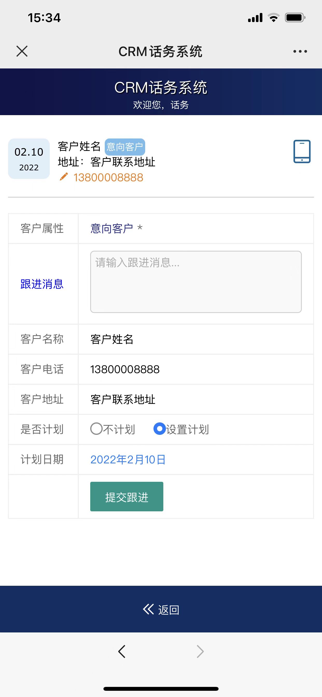Open the 计划日期 date picker
The width and height of the screenshot is (322, 697).
click(x=128, y=459)
